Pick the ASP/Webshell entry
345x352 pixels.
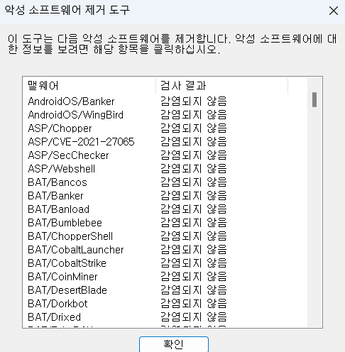click(x=61, y=169)
